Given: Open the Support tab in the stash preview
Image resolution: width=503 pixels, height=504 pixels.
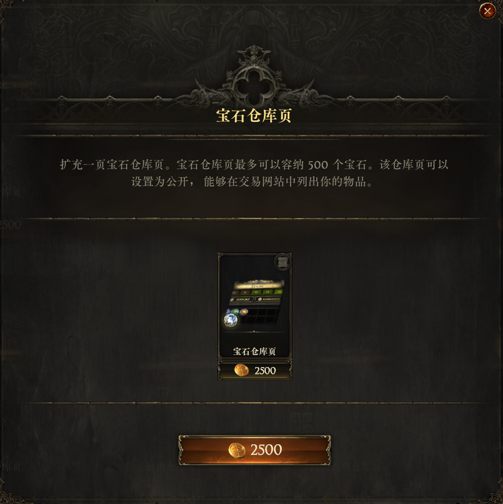Looking at the screenshot, I should tap(242, 299).
